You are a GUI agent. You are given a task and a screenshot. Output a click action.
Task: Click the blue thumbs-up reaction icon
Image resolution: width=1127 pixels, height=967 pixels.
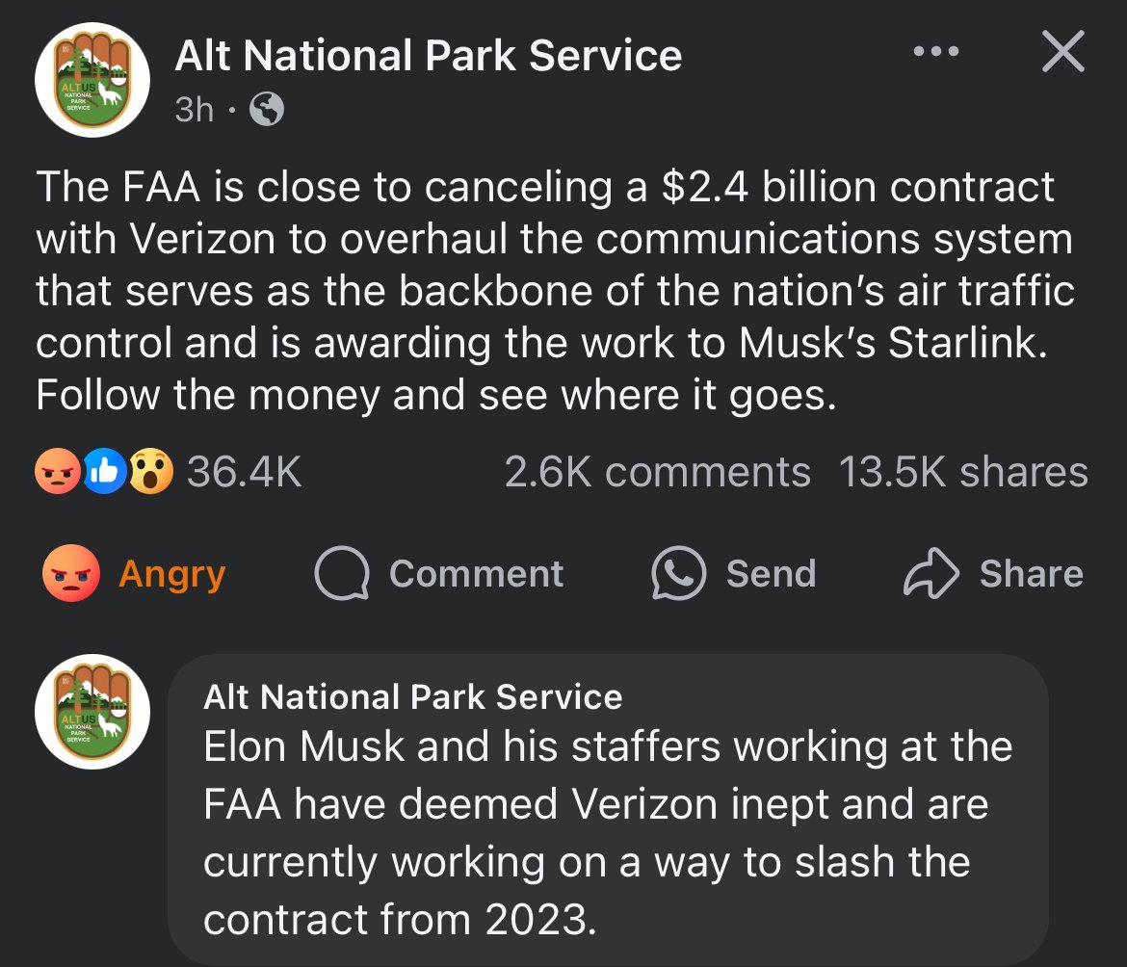(x=105, y=472)
